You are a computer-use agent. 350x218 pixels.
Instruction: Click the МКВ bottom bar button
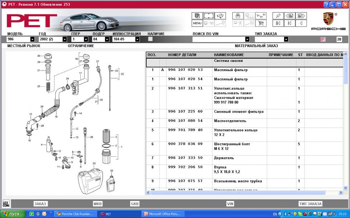pos(98,204)
